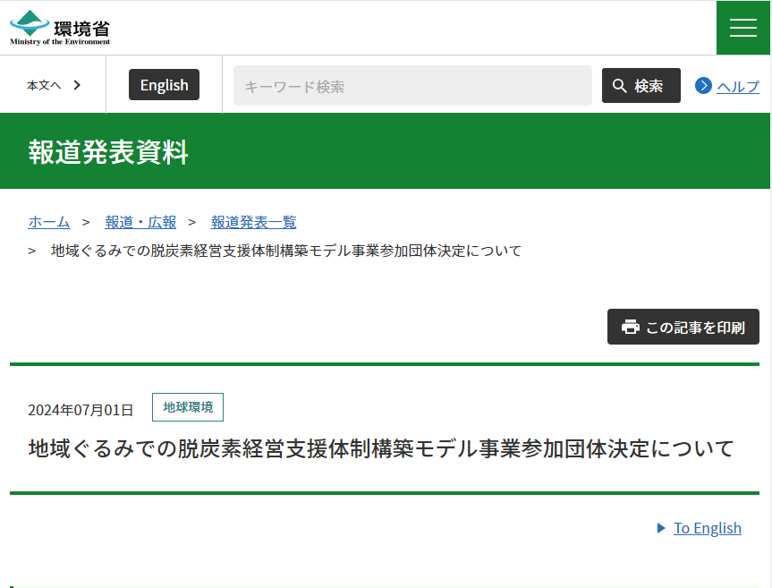Click the triangle icon beside To English
The image size is (772, 588).
tap(662, 528)
